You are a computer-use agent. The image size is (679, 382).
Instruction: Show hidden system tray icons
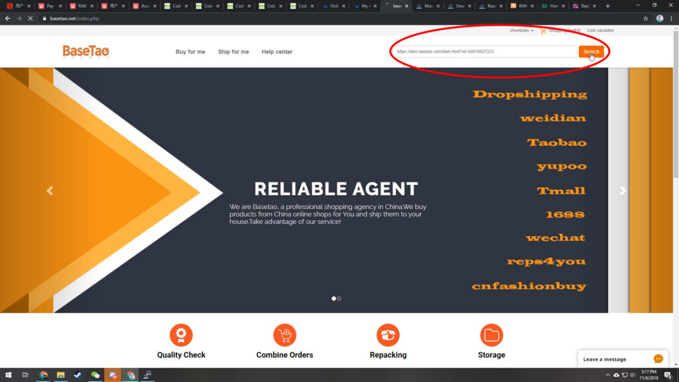click(x=607, y=375)
